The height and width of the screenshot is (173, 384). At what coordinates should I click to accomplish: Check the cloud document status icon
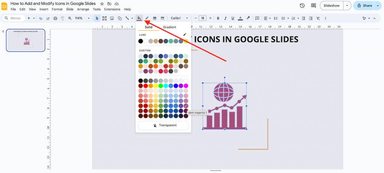point(117,4)
